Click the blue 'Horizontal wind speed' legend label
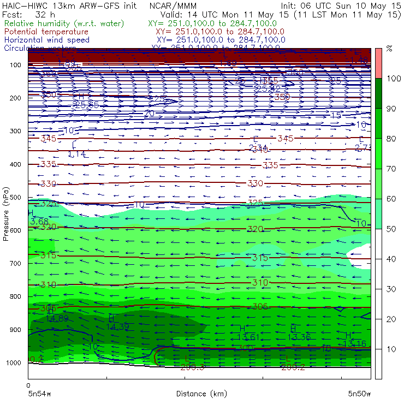404x404 pixels. [x=46, y=40]
